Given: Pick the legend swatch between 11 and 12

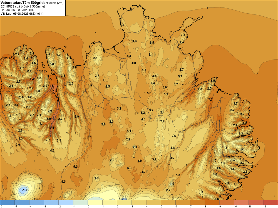Looking at the screenshot, I should coord(256,202).
